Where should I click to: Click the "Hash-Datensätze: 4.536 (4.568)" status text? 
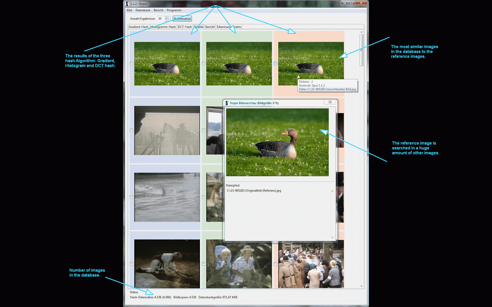click(150, 297)
